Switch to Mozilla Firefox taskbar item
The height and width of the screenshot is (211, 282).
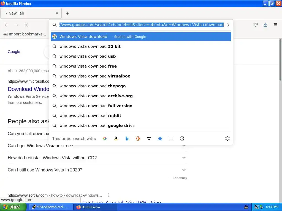pos(95,207)
